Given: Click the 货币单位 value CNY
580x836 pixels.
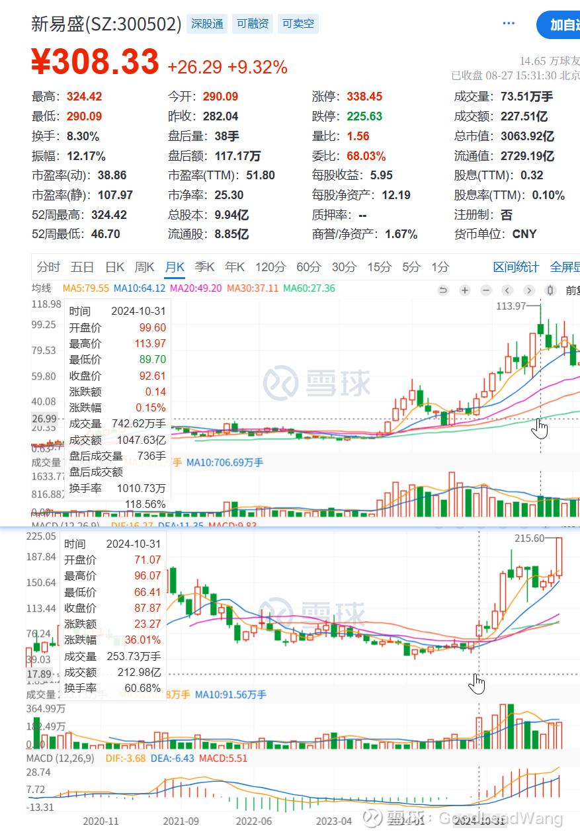Looking at the screenshot, I should 524,234.
